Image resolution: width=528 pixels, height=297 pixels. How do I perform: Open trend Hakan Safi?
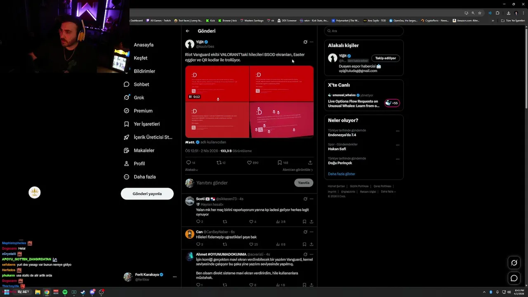coord(337,149)
